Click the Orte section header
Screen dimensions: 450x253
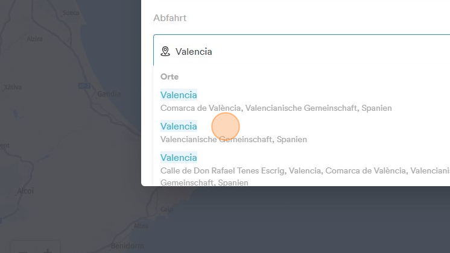pyautogui.click(x=170, y=77)
